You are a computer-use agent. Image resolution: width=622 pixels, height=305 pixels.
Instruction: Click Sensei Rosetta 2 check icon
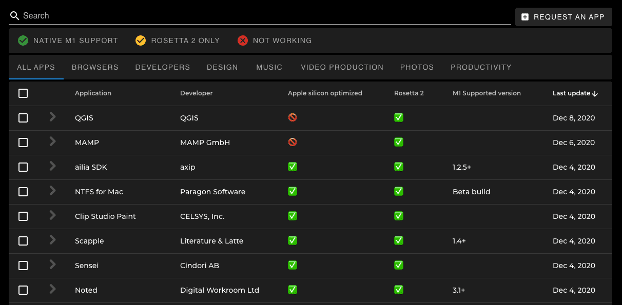(x=399, y=265)
